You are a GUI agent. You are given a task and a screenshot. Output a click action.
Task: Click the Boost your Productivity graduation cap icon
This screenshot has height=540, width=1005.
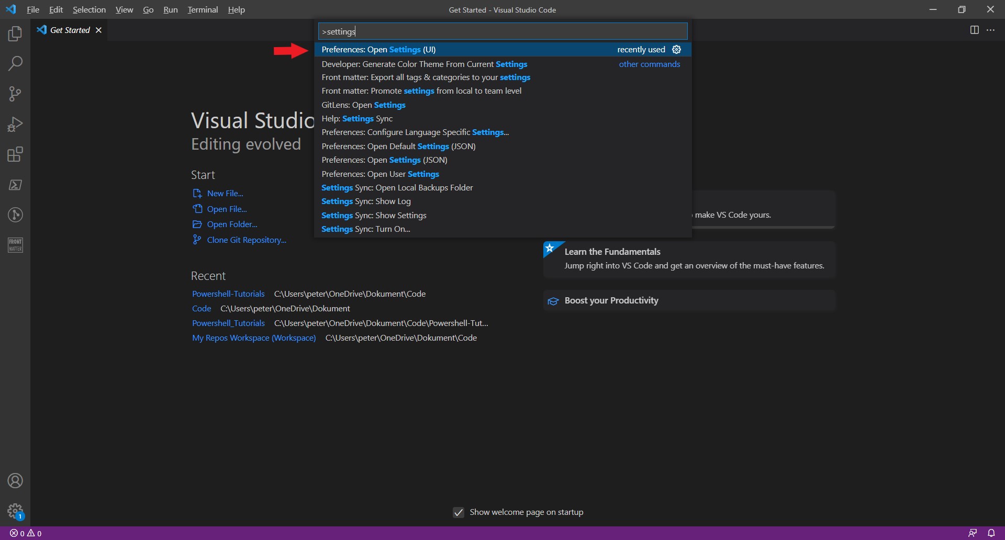click(553, 301)
